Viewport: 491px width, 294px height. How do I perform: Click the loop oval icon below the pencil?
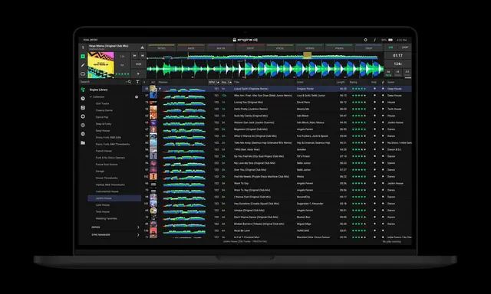click(x=83, y=74)
